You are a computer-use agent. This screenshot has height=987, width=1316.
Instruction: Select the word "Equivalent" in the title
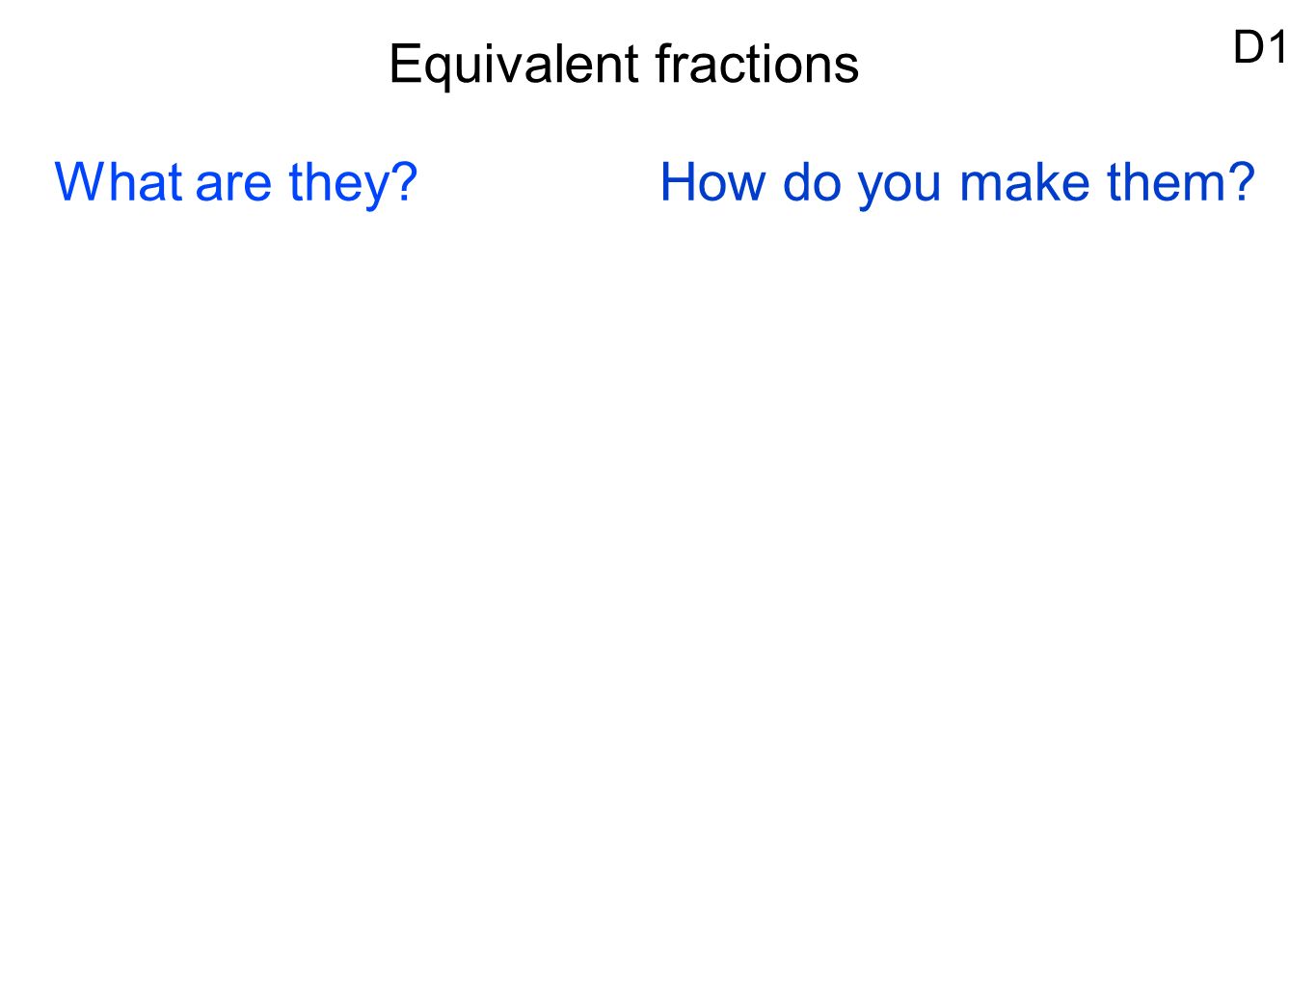click(514, 66)
